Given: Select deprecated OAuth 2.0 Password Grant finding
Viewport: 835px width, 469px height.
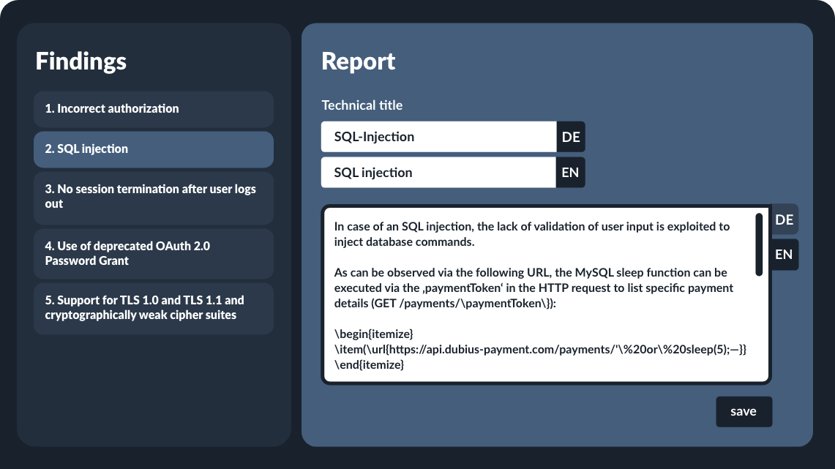Looking at the screenshot, I should point(153,253).
